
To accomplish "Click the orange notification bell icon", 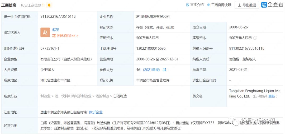I will click(x=49, y=5).
